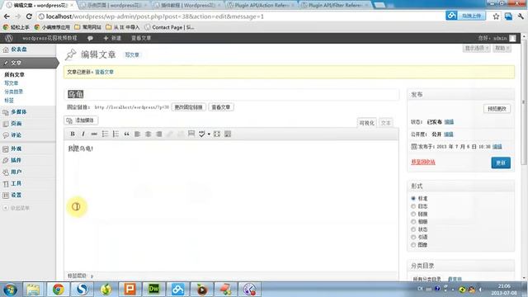Open 写文章 in the sidebar submenu
The image size is (528, 297).
[11, 83]
